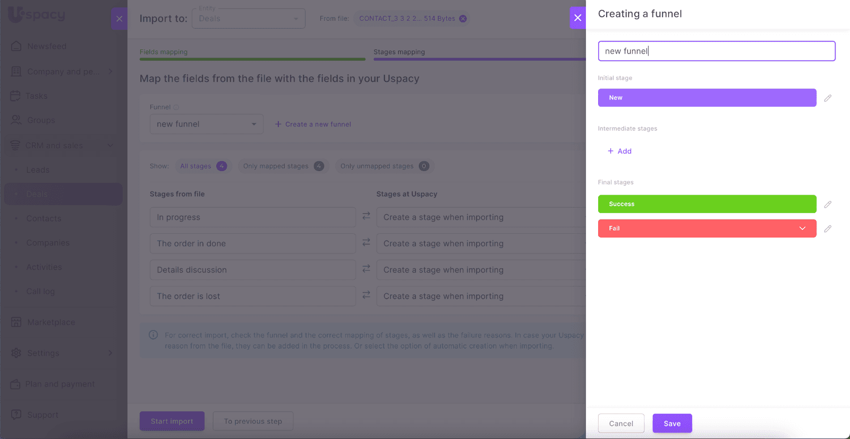This screenshot has width=850, height=439.
Task: Click Create a new funnel link
Action: (313, 124)
